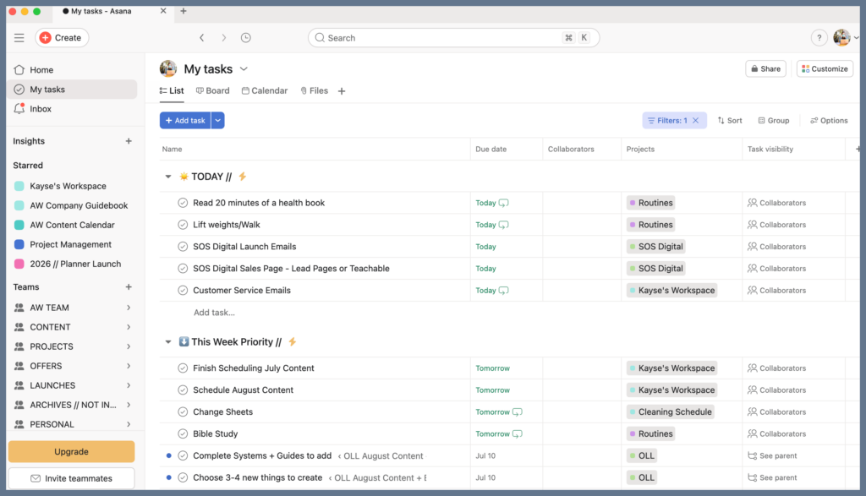The height and width of the screenshot is (496, 866).
Task: Click the Home icon in sidebar
Action: pos(19,69)
